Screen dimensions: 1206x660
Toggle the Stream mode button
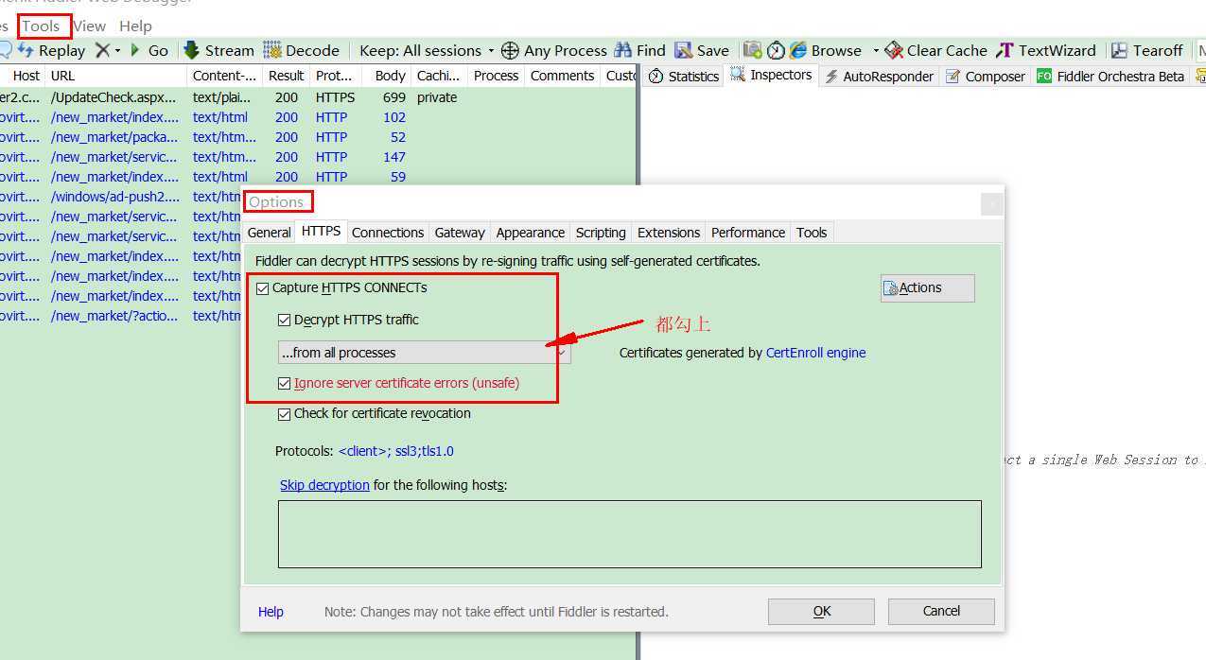point(218,50)
